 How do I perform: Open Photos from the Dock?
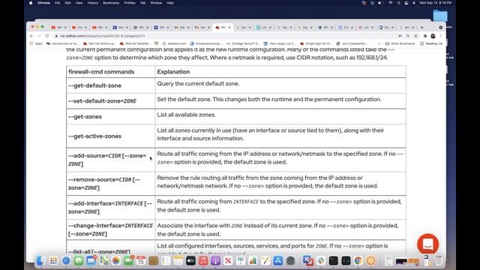116,260
